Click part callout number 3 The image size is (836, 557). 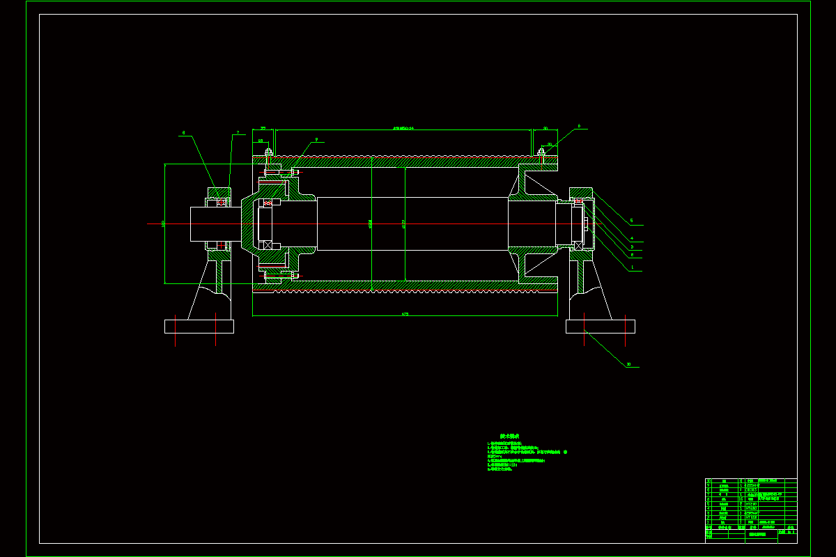point(632,246)
